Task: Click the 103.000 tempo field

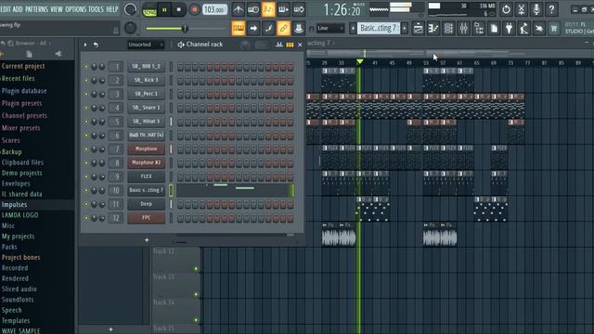Action: click(214, 9)
